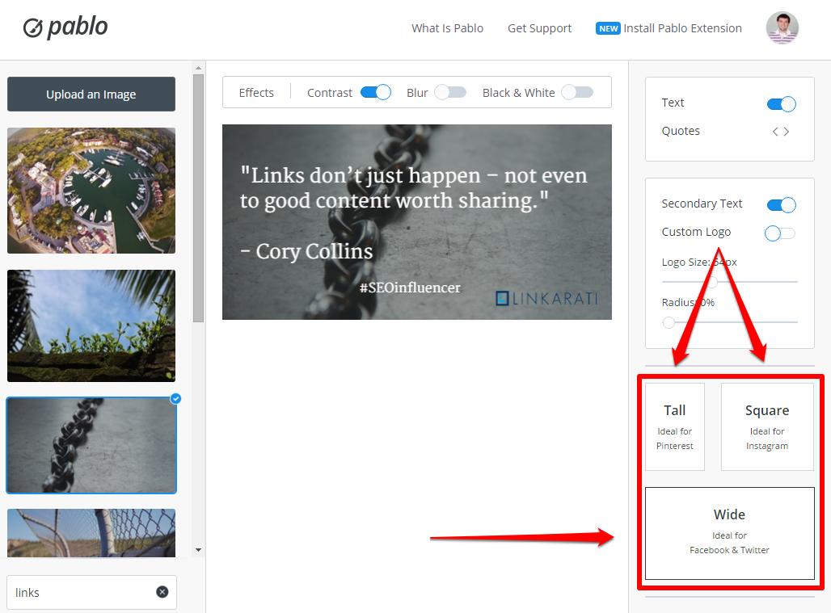Enable the Custom Logo toggle
The height and width of the screenshot is (613, 831).
pos(780,233)
